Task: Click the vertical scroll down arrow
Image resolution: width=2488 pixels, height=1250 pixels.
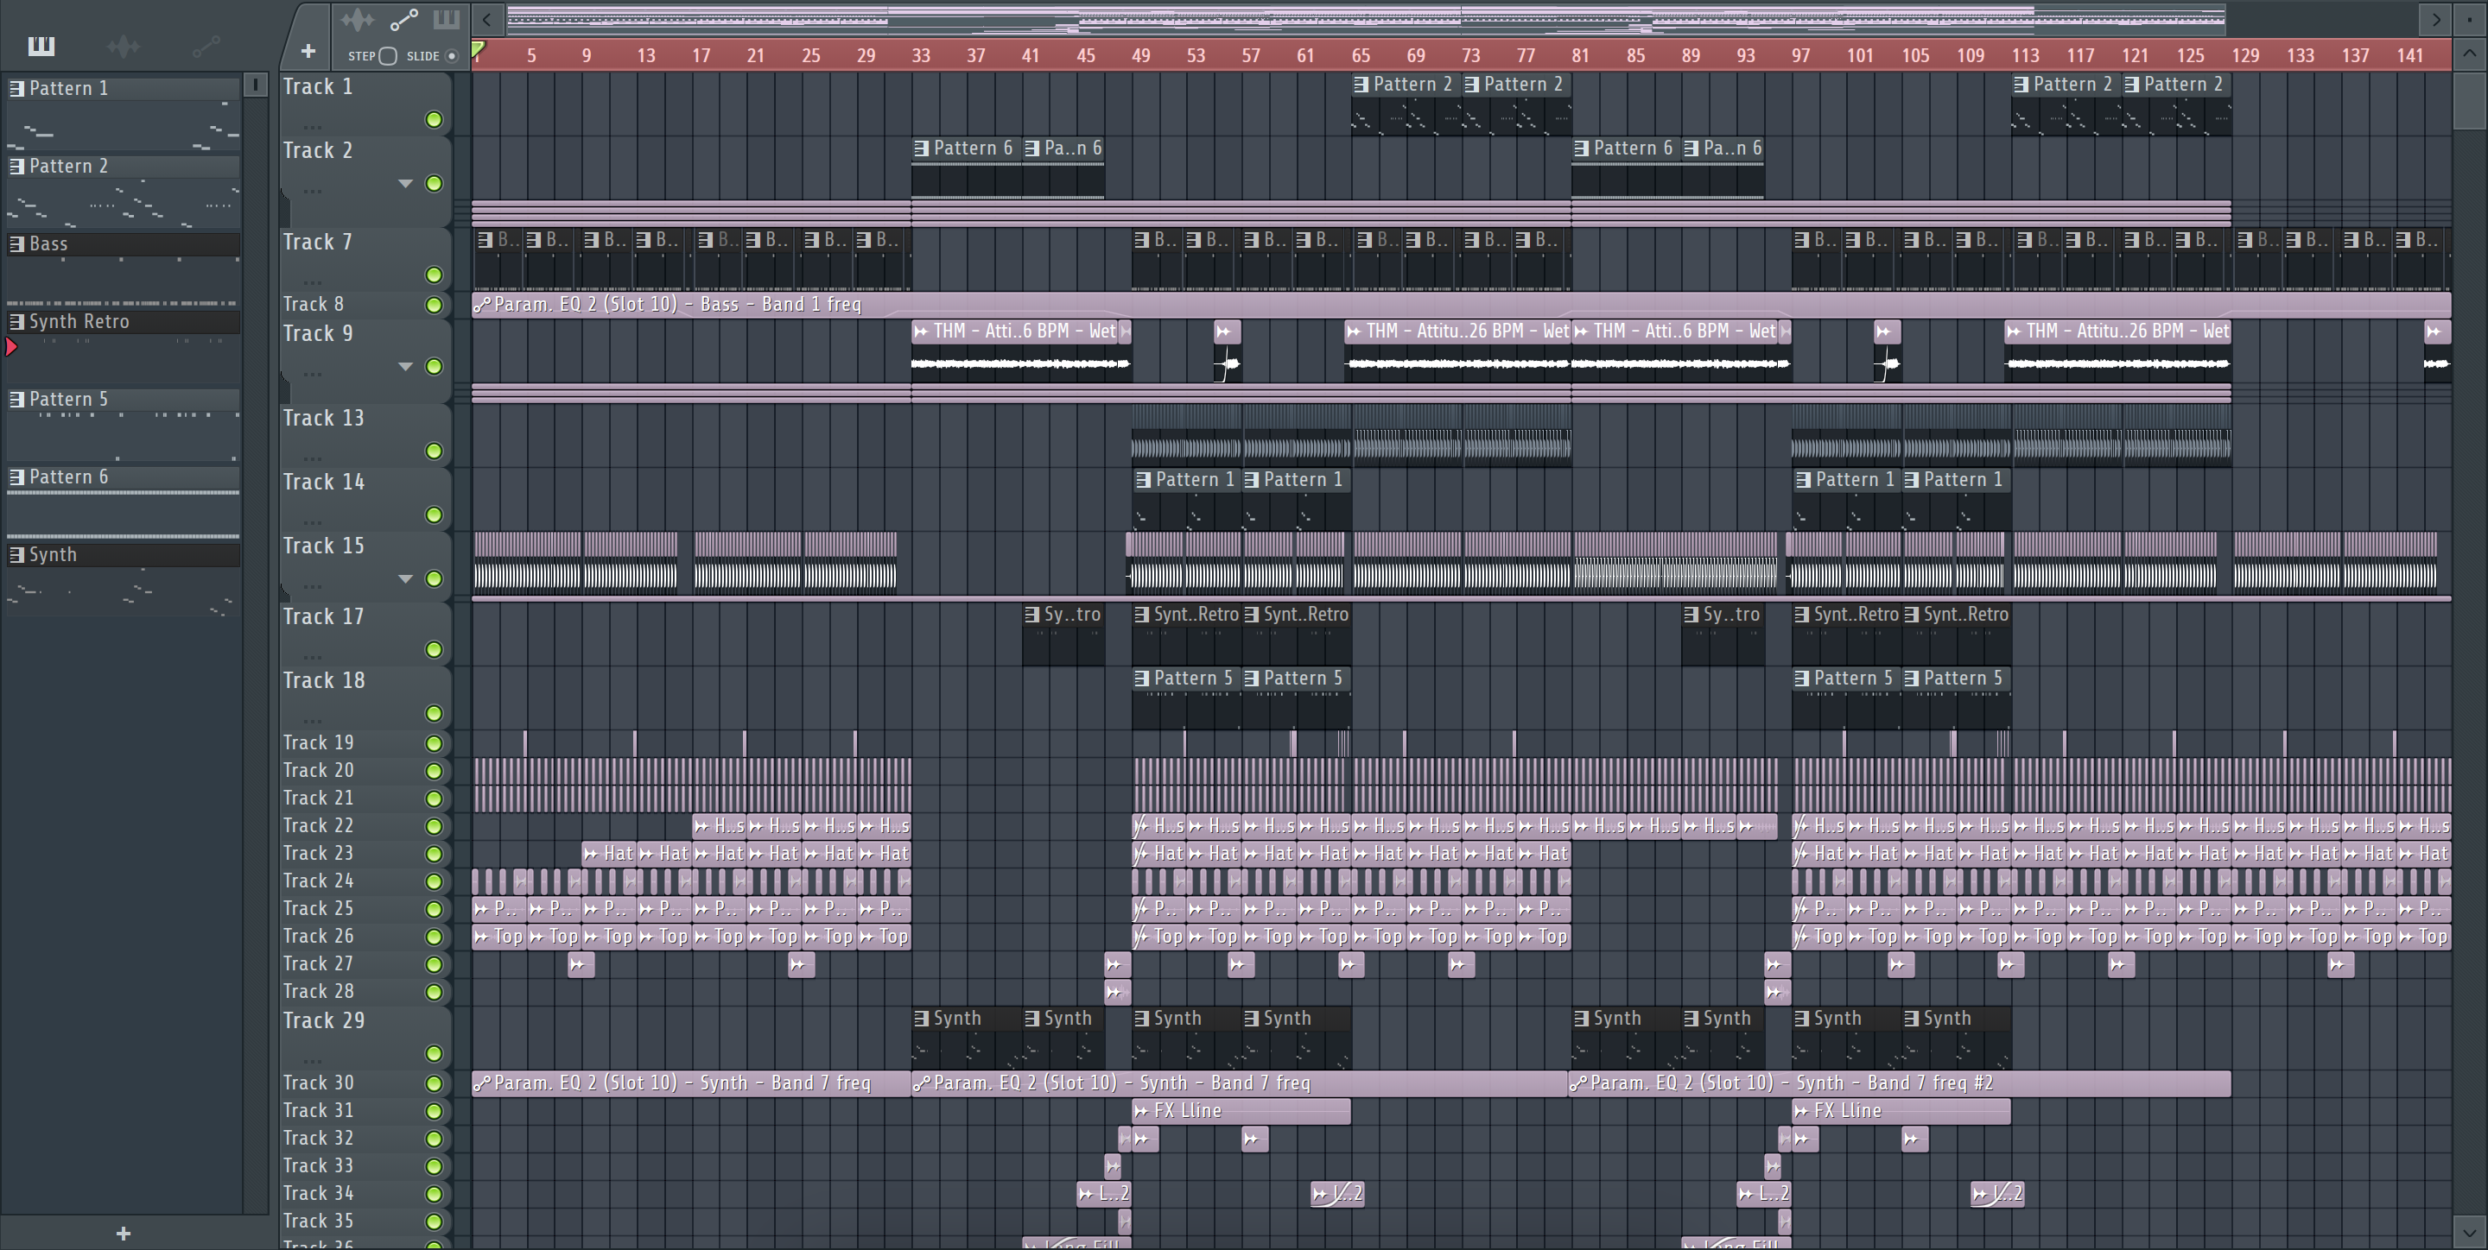Action: (x=2470, y=1233)
